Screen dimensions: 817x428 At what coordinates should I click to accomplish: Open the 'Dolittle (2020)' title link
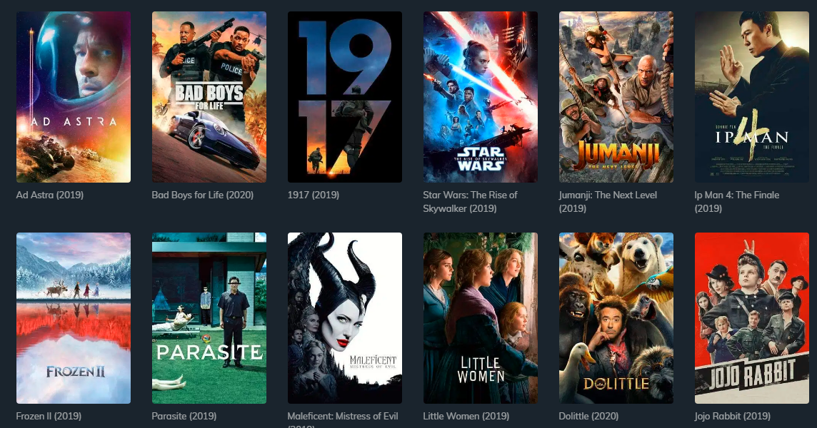click(588, 416)
